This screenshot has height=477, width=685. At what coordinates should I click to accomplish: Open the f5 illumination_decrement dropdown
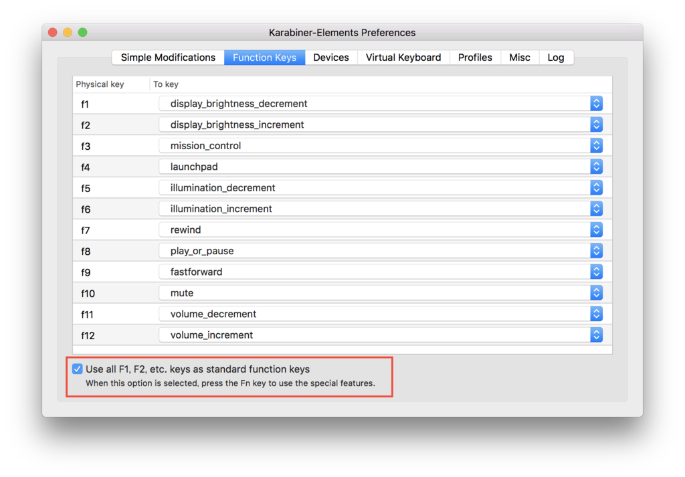coord(381,187)
